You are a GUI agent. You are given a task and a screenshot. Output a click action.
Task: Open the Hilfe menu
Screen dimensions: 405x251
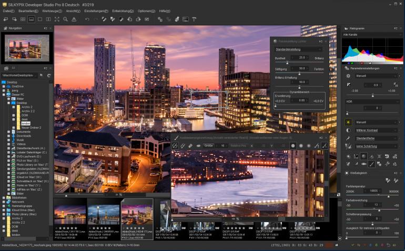click(165, 11)
